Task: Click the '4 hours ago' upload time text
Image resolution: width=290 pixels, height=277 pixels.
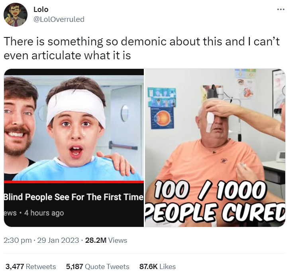Action: (x=44, y=213)
